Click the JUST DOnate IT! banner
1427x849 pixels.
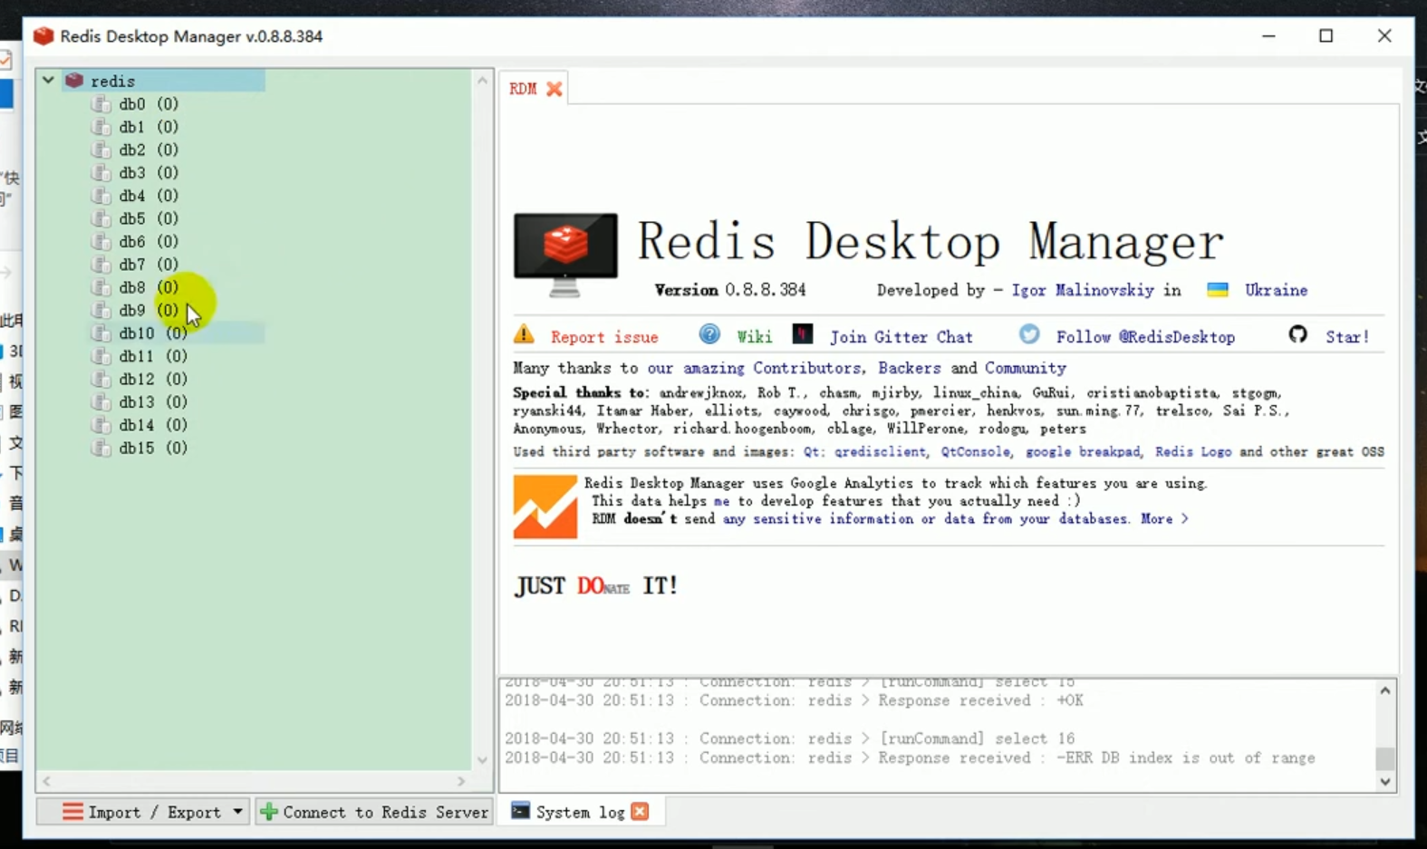tap(596, 586)
